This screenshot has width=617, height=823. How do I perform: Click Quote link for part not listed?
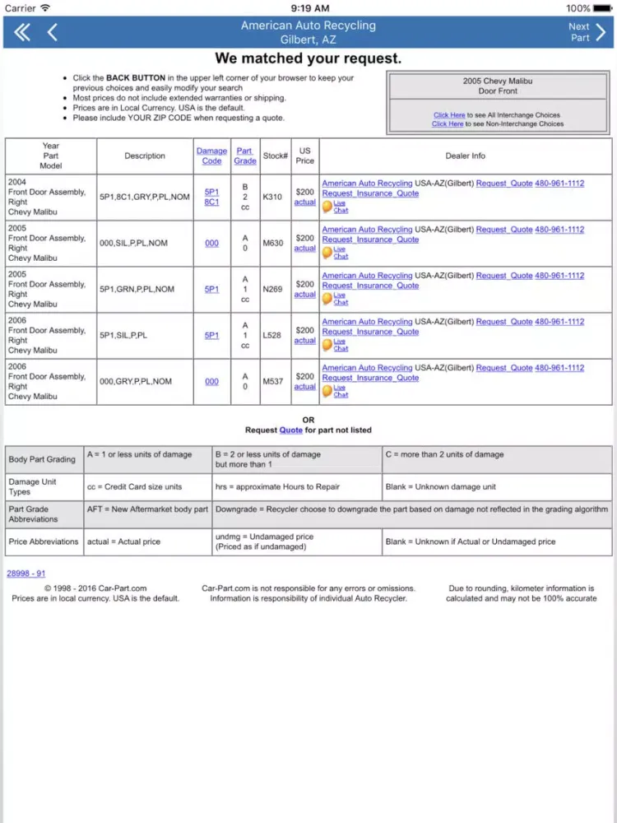[290, 430]
